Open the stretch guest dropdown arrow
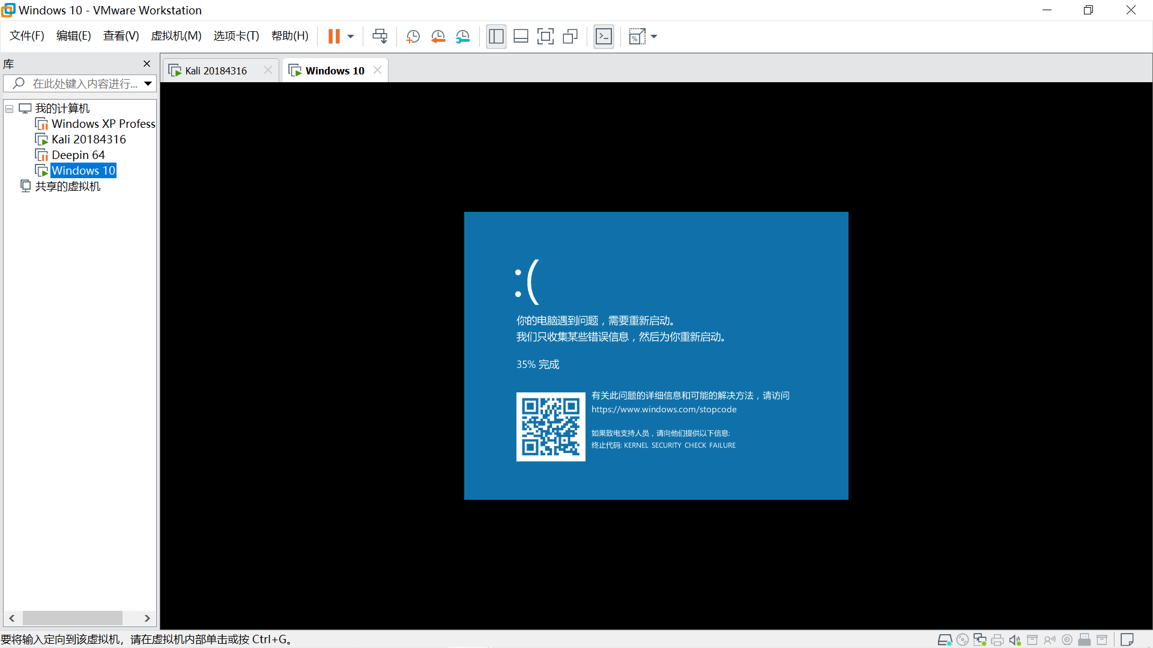Image resolution: width=1153 pixels, height=648 pixels. [x=654, y=37]
